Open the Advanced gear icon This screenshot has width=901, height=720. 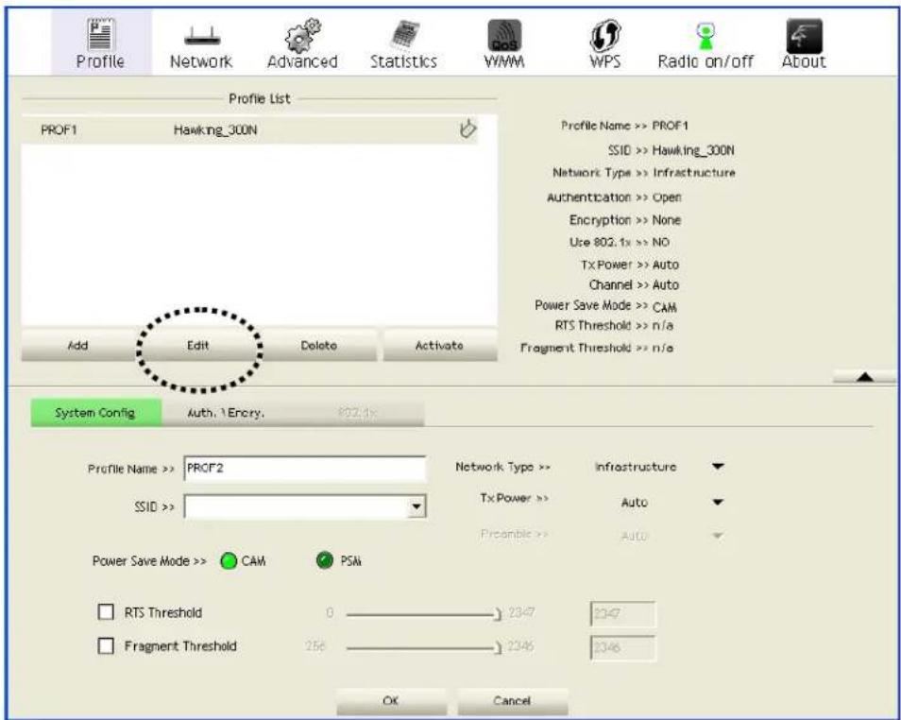pos(303,36)
